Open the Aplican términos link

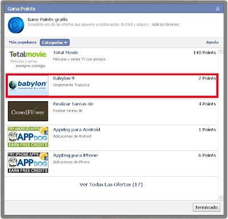(165, 25)
